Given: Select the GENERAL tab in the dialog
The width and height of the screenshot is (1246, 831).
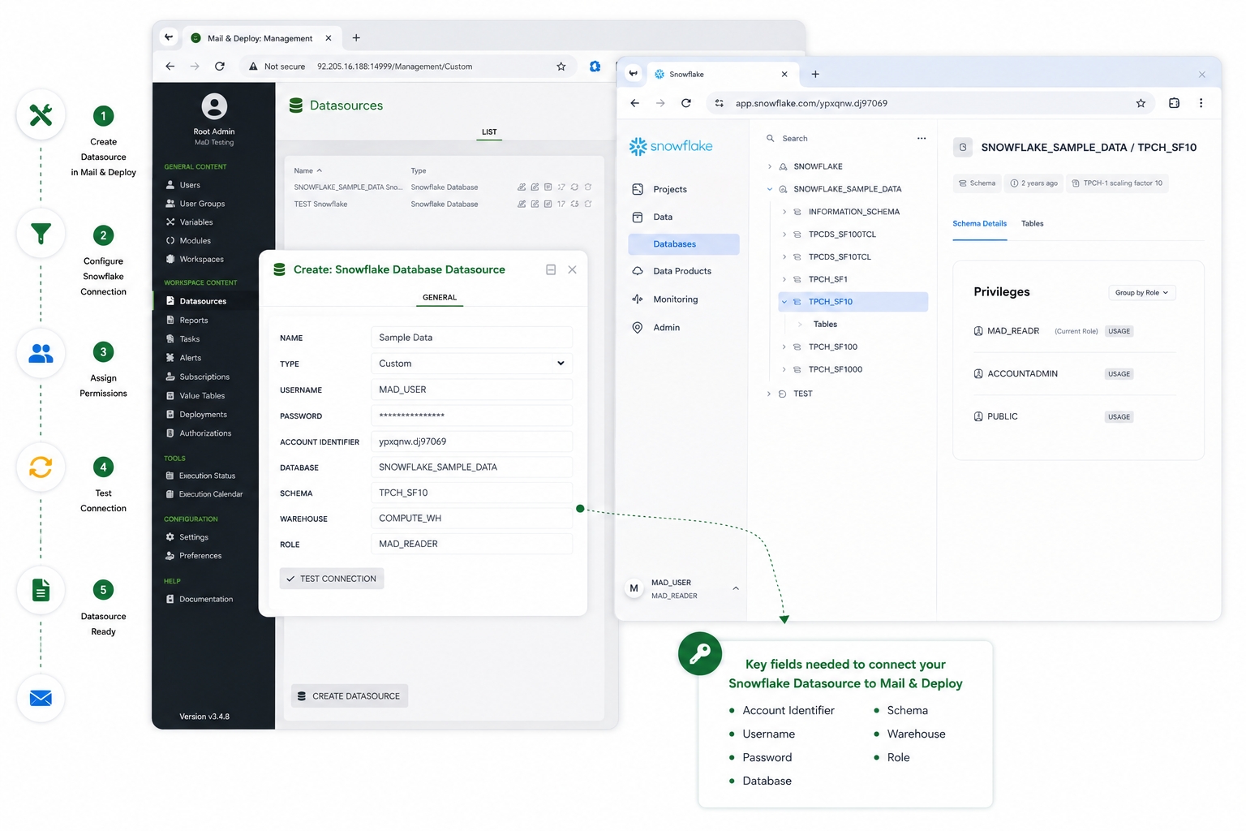Looking at the screenshot, I should [440, 298].
